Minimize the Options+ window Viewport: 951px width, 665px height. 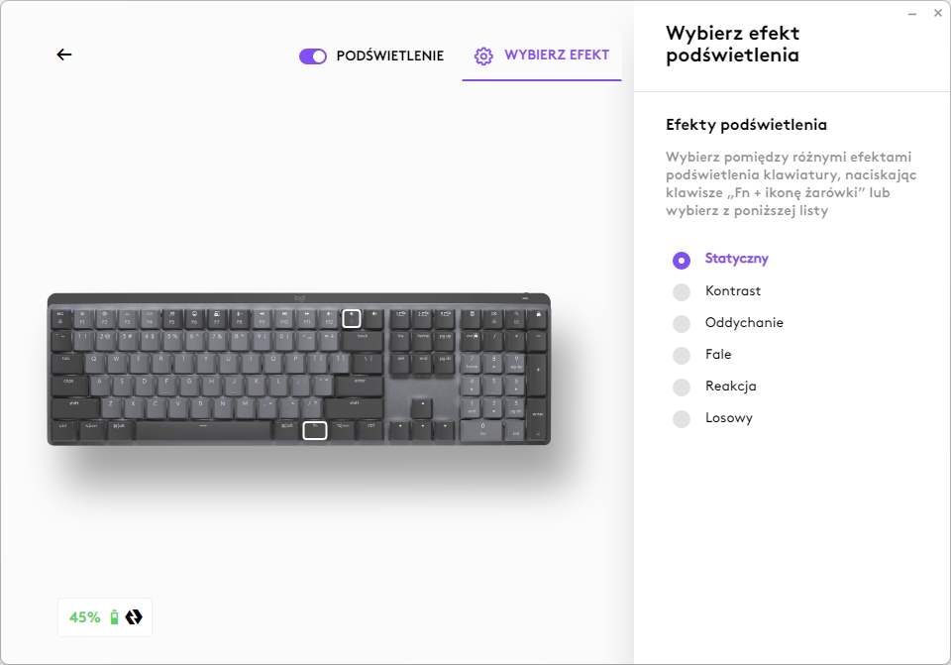(x=910, y=13)
